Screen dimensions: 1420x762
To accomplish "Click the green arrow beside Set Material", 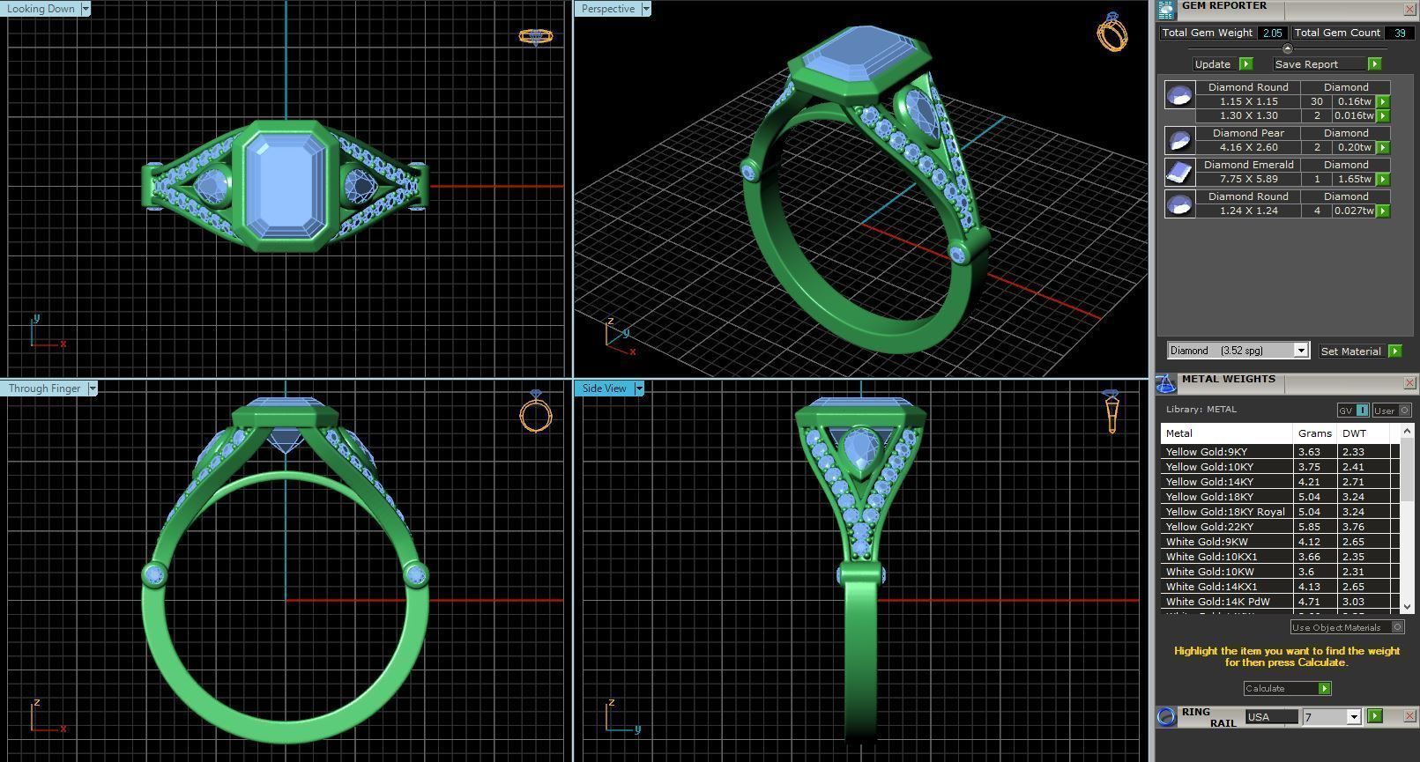I will (1394, 351).
